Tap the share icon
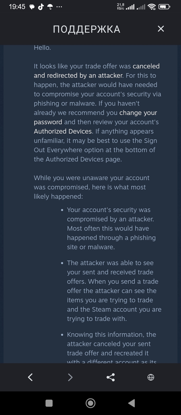The width and height of the screenshot is (181, 415). click(x=111, y=377)
